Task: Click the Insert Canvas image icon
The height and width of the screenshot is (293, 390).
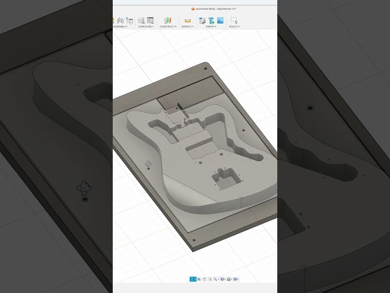Action: (220, 20)
